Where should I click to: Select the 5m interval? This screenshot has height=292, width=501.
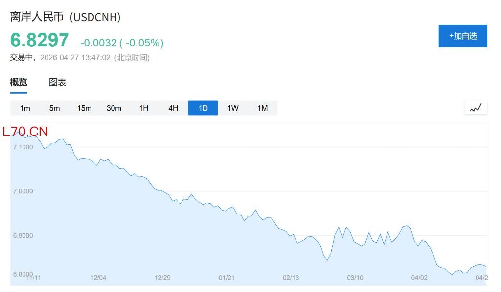tap(55, 108)
